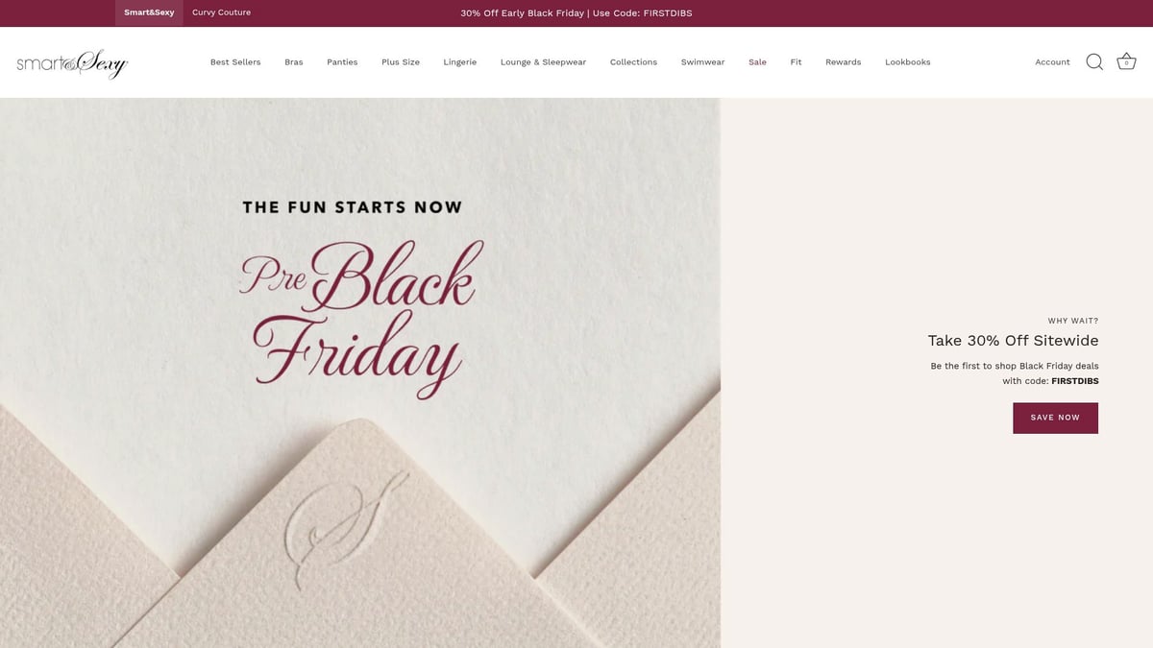Open Lounge & Sleepwear menu
This screenshot has height=648, width=1153.
(x=543, y=62)
